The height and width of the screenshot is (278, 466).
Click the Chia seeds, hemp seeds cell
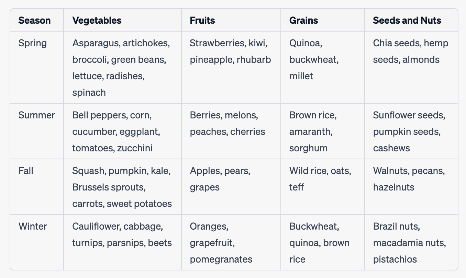coord(410,51)
